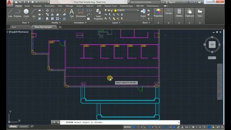Open the Layer Properties manager

point(98,14)
